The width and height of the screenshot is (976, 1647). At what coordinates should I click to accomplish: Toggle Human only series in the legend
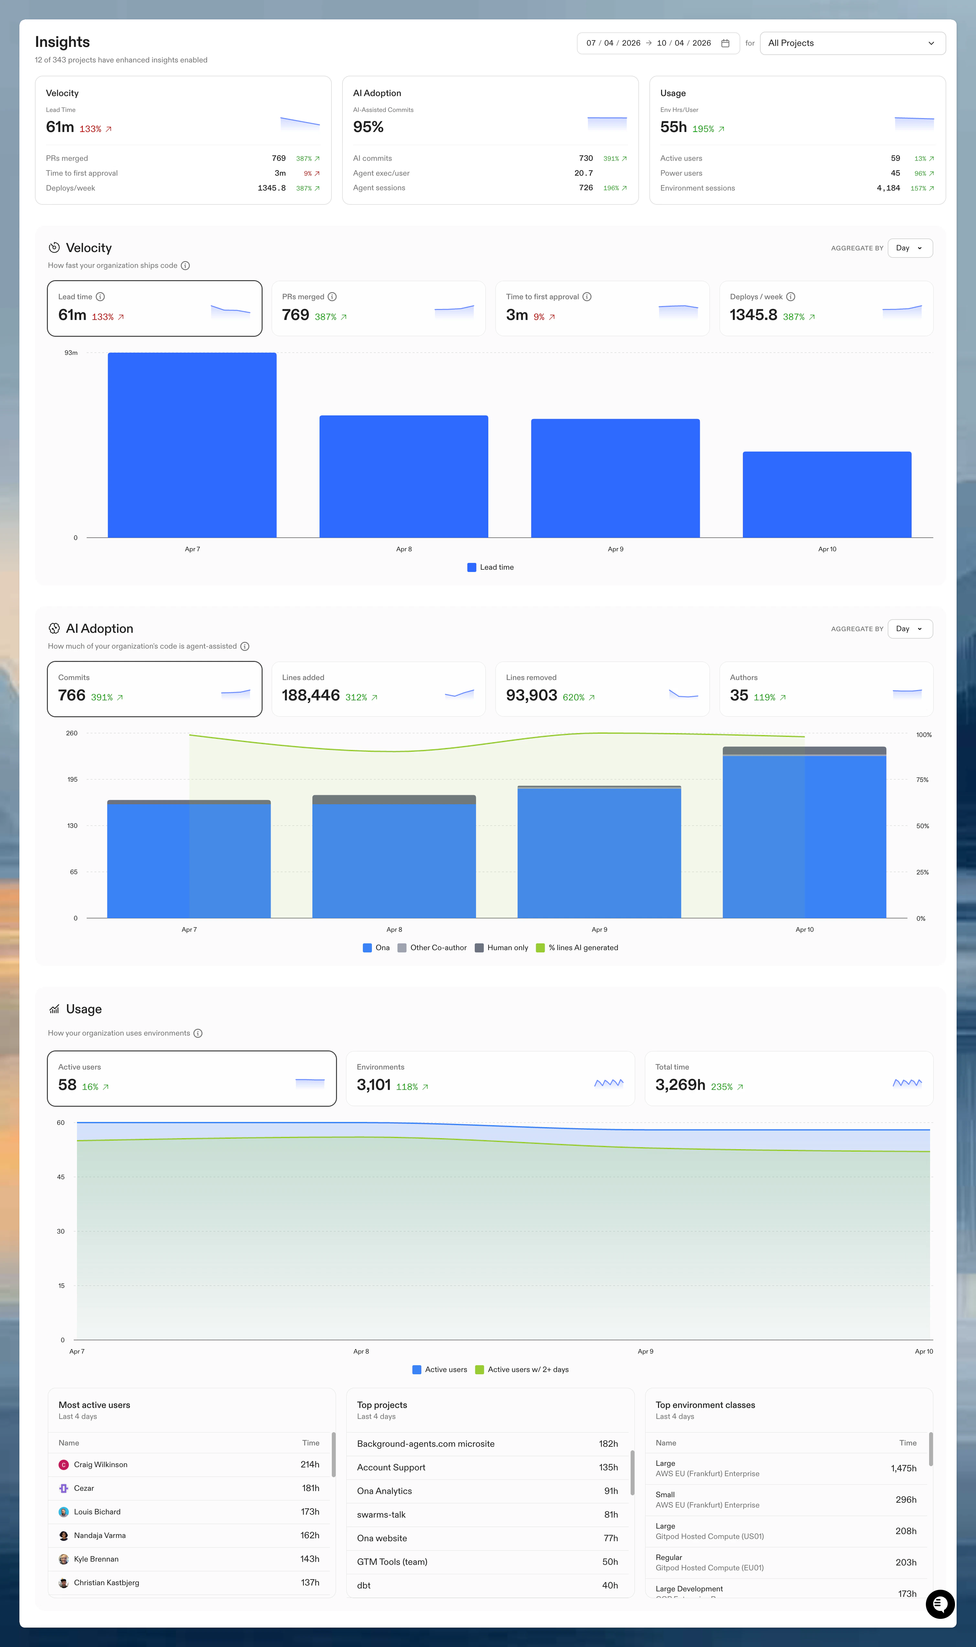[x=503, y=948]
